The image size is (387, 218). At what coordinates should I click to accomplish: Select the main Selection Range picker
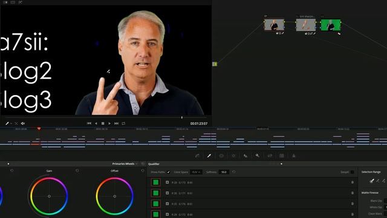tap(372, 181)
